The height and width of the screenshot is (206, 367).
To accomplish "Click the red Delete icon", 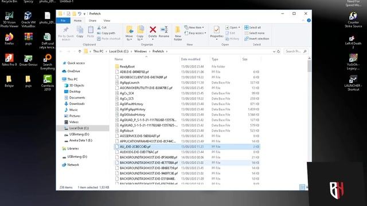I will point(153,30).
